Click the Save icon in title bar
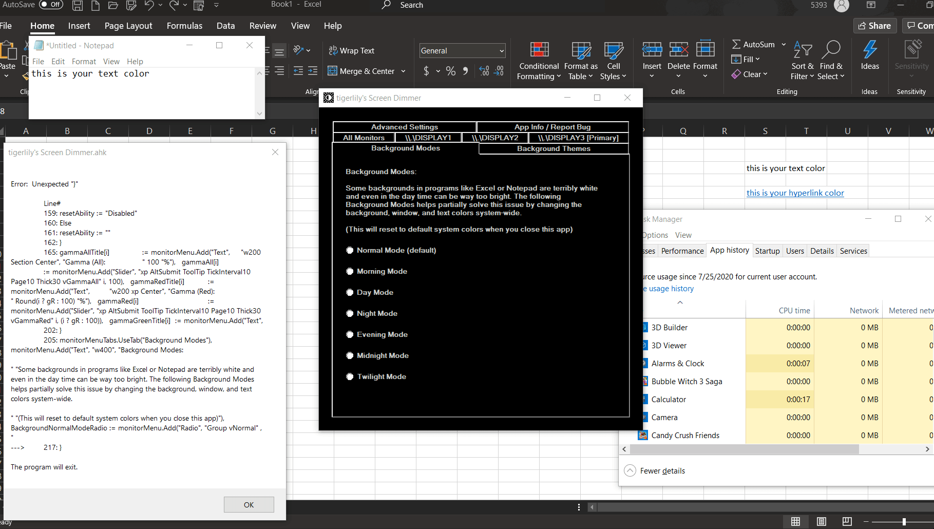Screen dimensions: 934x529 [x=78, y=5]
